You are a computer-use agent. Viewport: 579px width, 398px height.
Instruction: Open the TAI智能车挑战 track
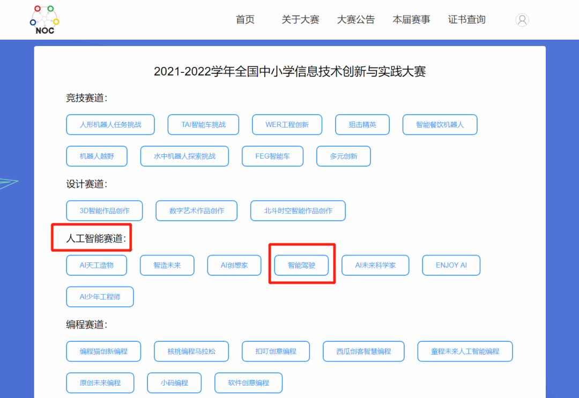coord(203,124)
